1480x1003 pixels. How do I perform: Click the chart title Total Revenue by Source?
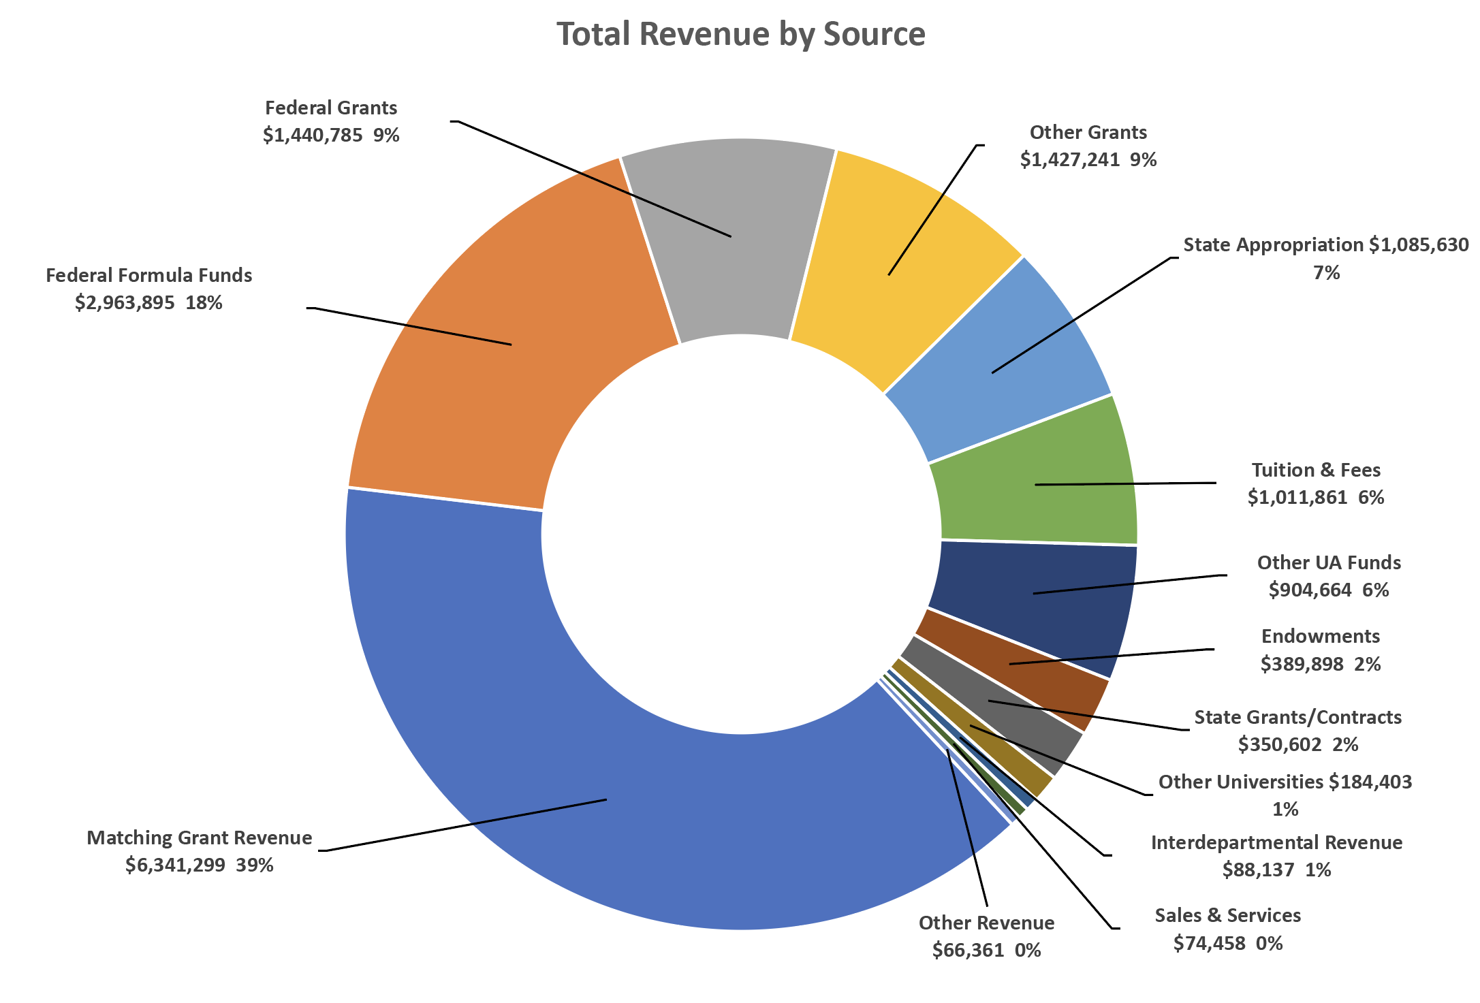[x=740, y=34]
